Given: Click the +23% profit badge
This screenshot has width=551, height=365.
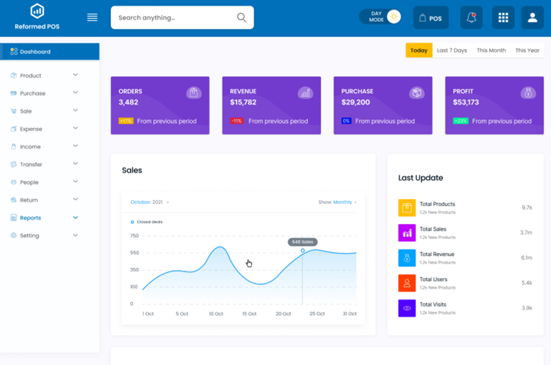Looking at the screenshot, I should (460, 121).
